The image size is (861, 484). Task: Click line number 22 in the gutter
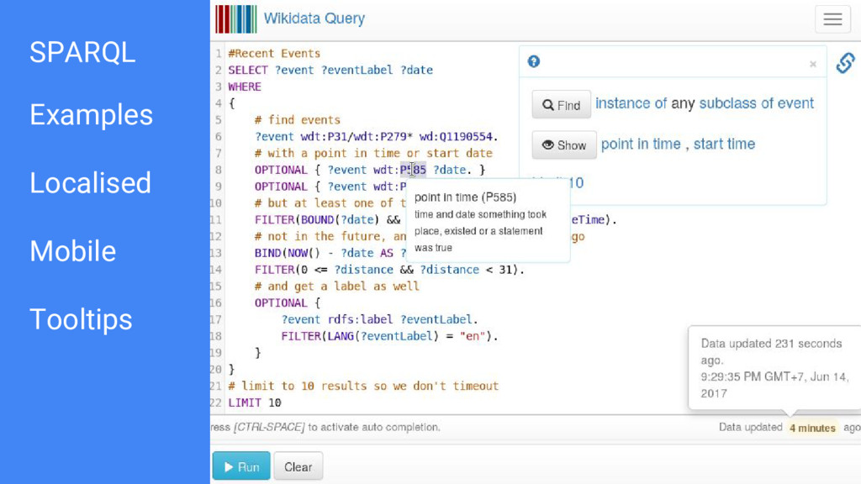pos(216,402)
